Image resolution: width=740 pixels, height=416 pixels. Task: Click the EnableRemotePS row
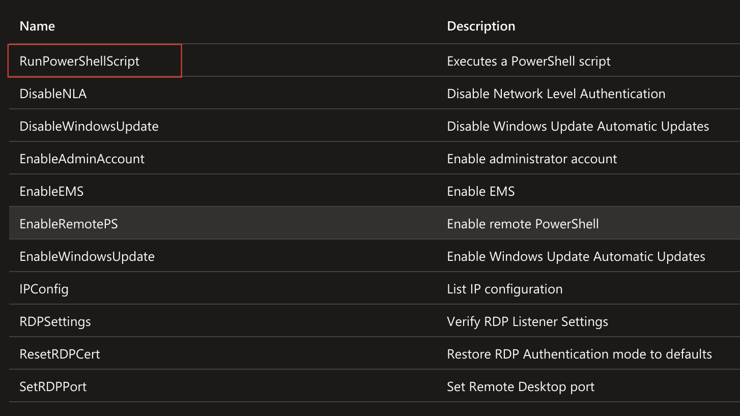point(69,224)
